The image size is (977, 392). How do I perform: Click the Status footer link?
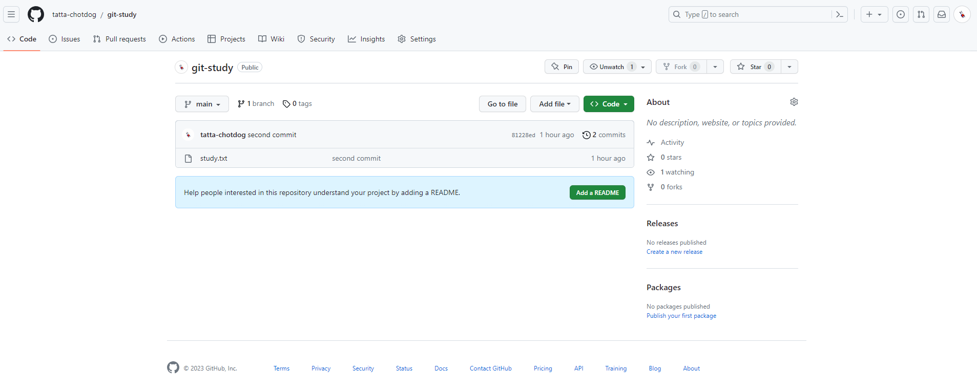click(404, 368)
